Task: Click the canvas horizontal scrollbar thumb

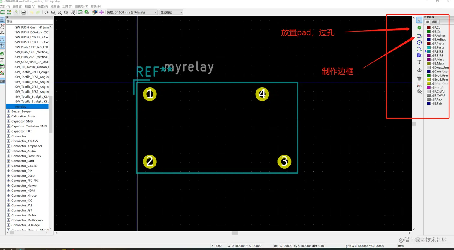Action: pos(235,233)
